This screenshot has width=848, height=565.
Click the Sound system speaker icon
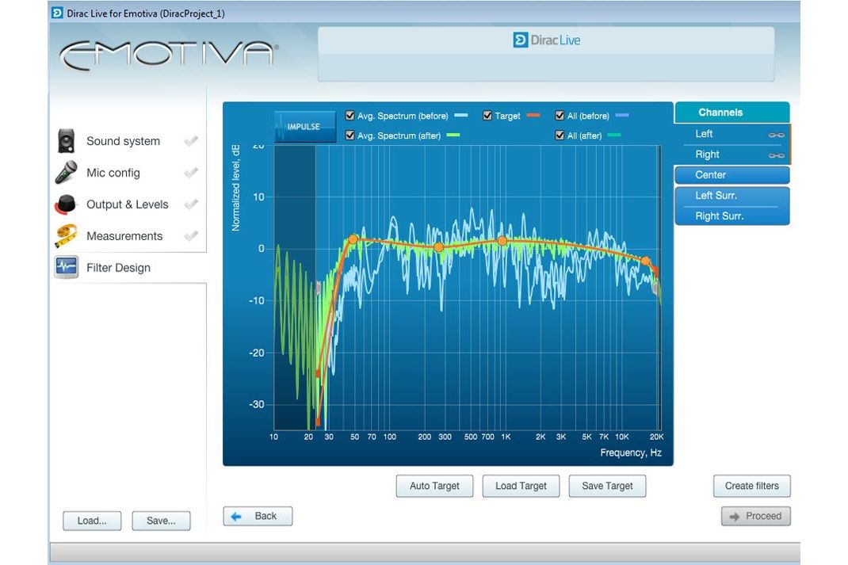pyautogui.click(x=66, y=141)
